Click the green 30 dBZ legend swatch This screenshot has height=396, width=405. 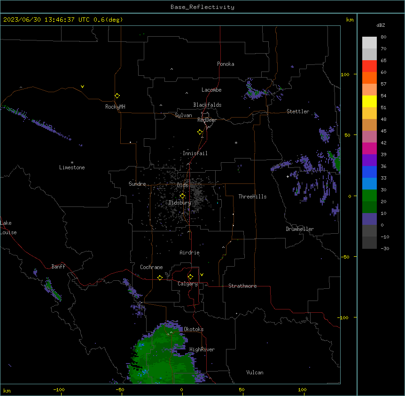pos(369,196)
